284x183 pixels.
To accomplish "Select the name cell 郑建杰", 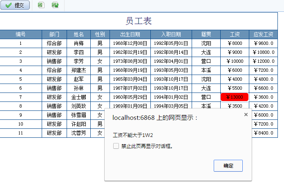I will click(x=78, y=70).
